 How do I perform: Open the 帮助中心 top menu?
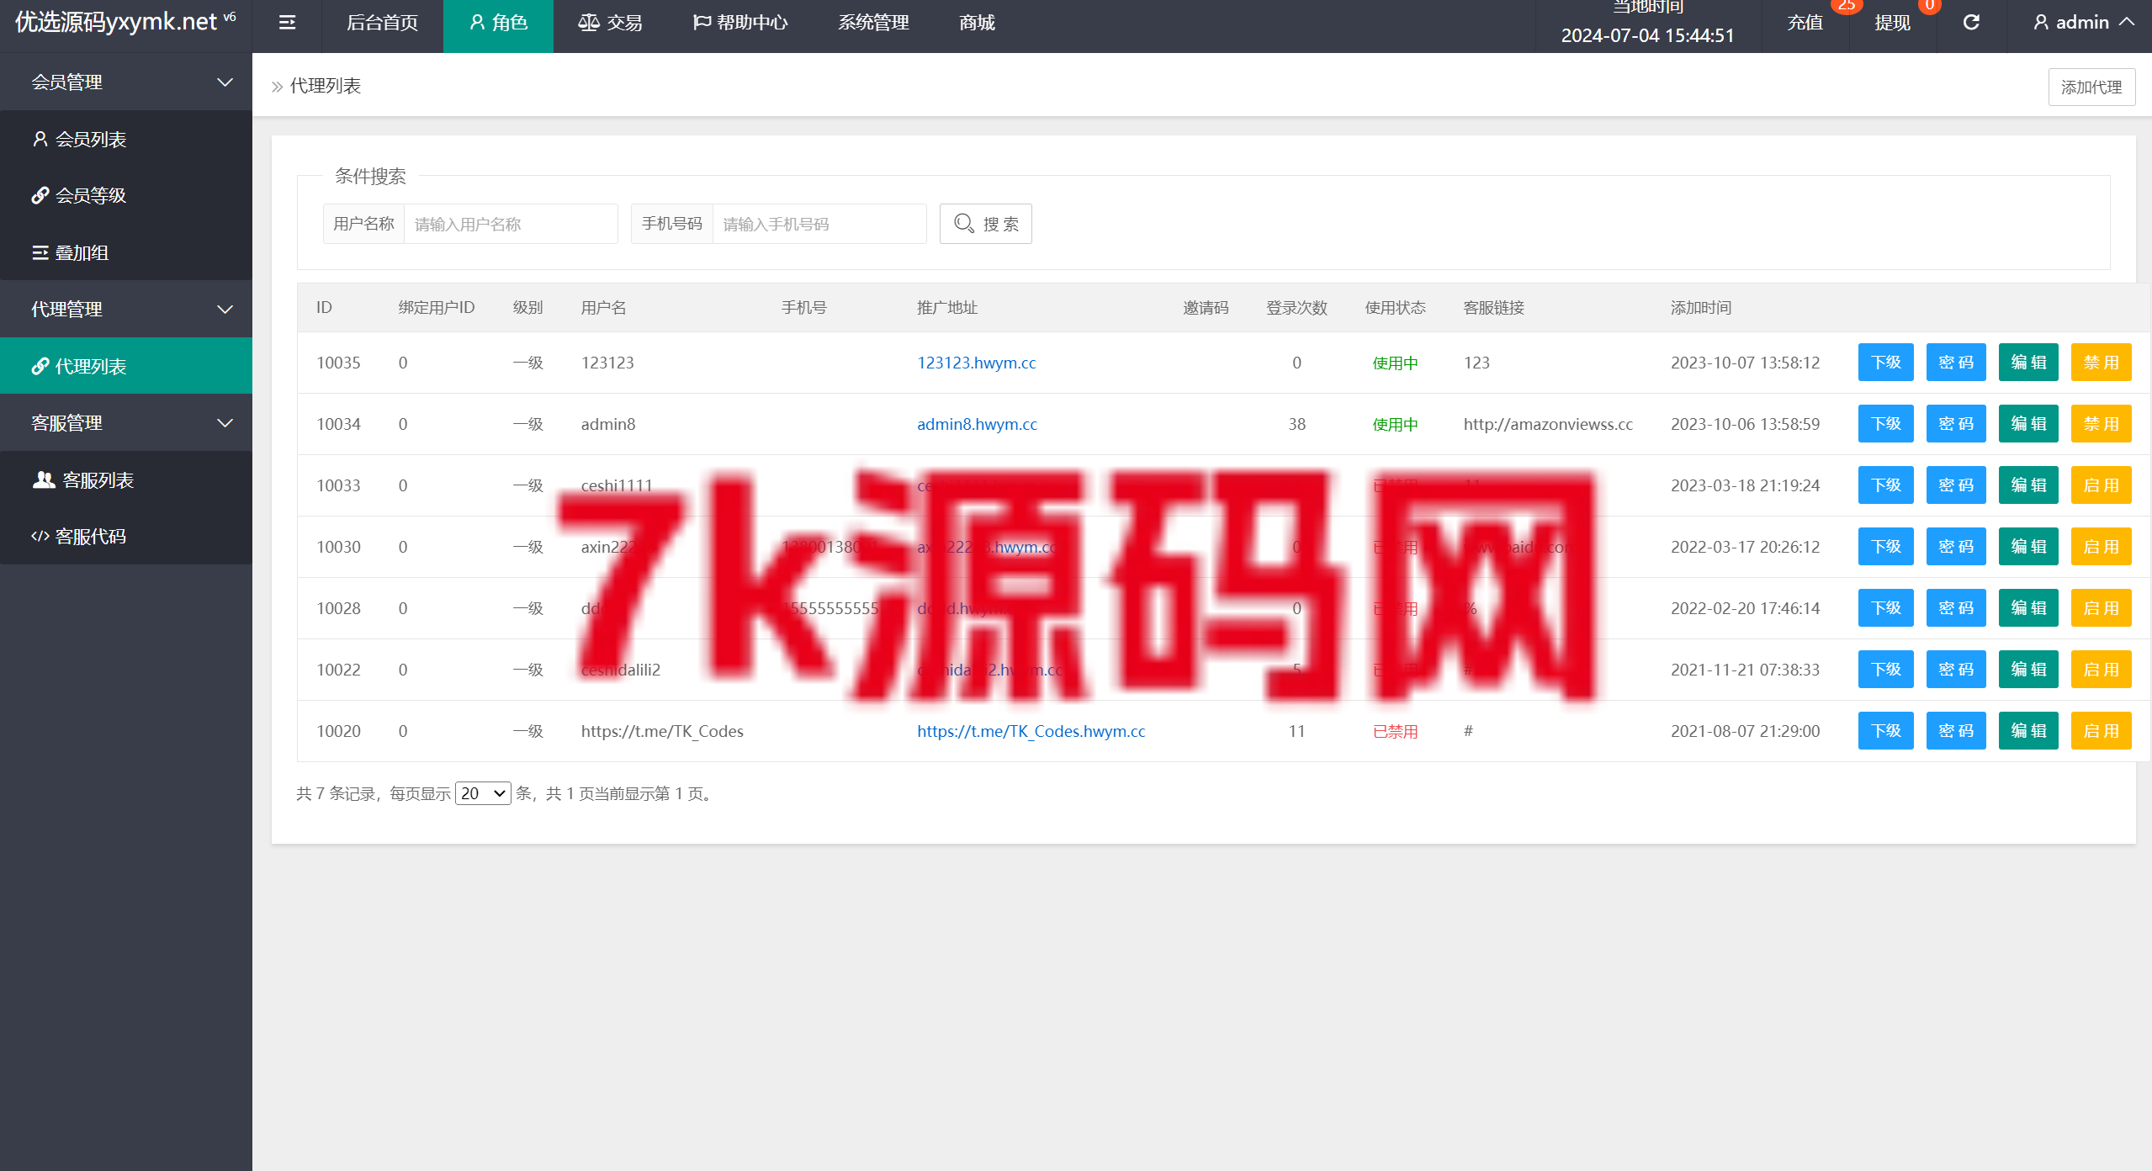[740, 23]
